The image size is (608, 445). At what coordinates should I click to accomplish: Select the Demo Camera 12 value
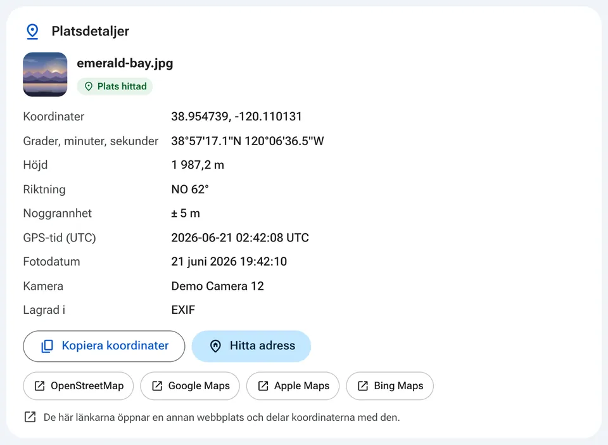pyautogui.click(x=217, y=286)
